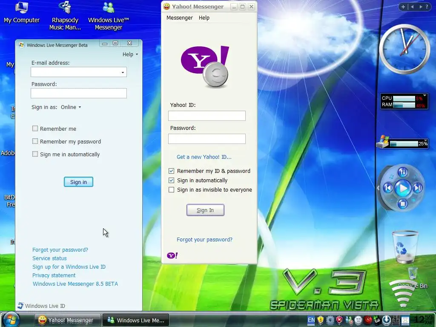436x327 pixels.
Task: Open the Help menu in Yahoo! Messenger
Action: pyautogui.click(x=204, y=18)
